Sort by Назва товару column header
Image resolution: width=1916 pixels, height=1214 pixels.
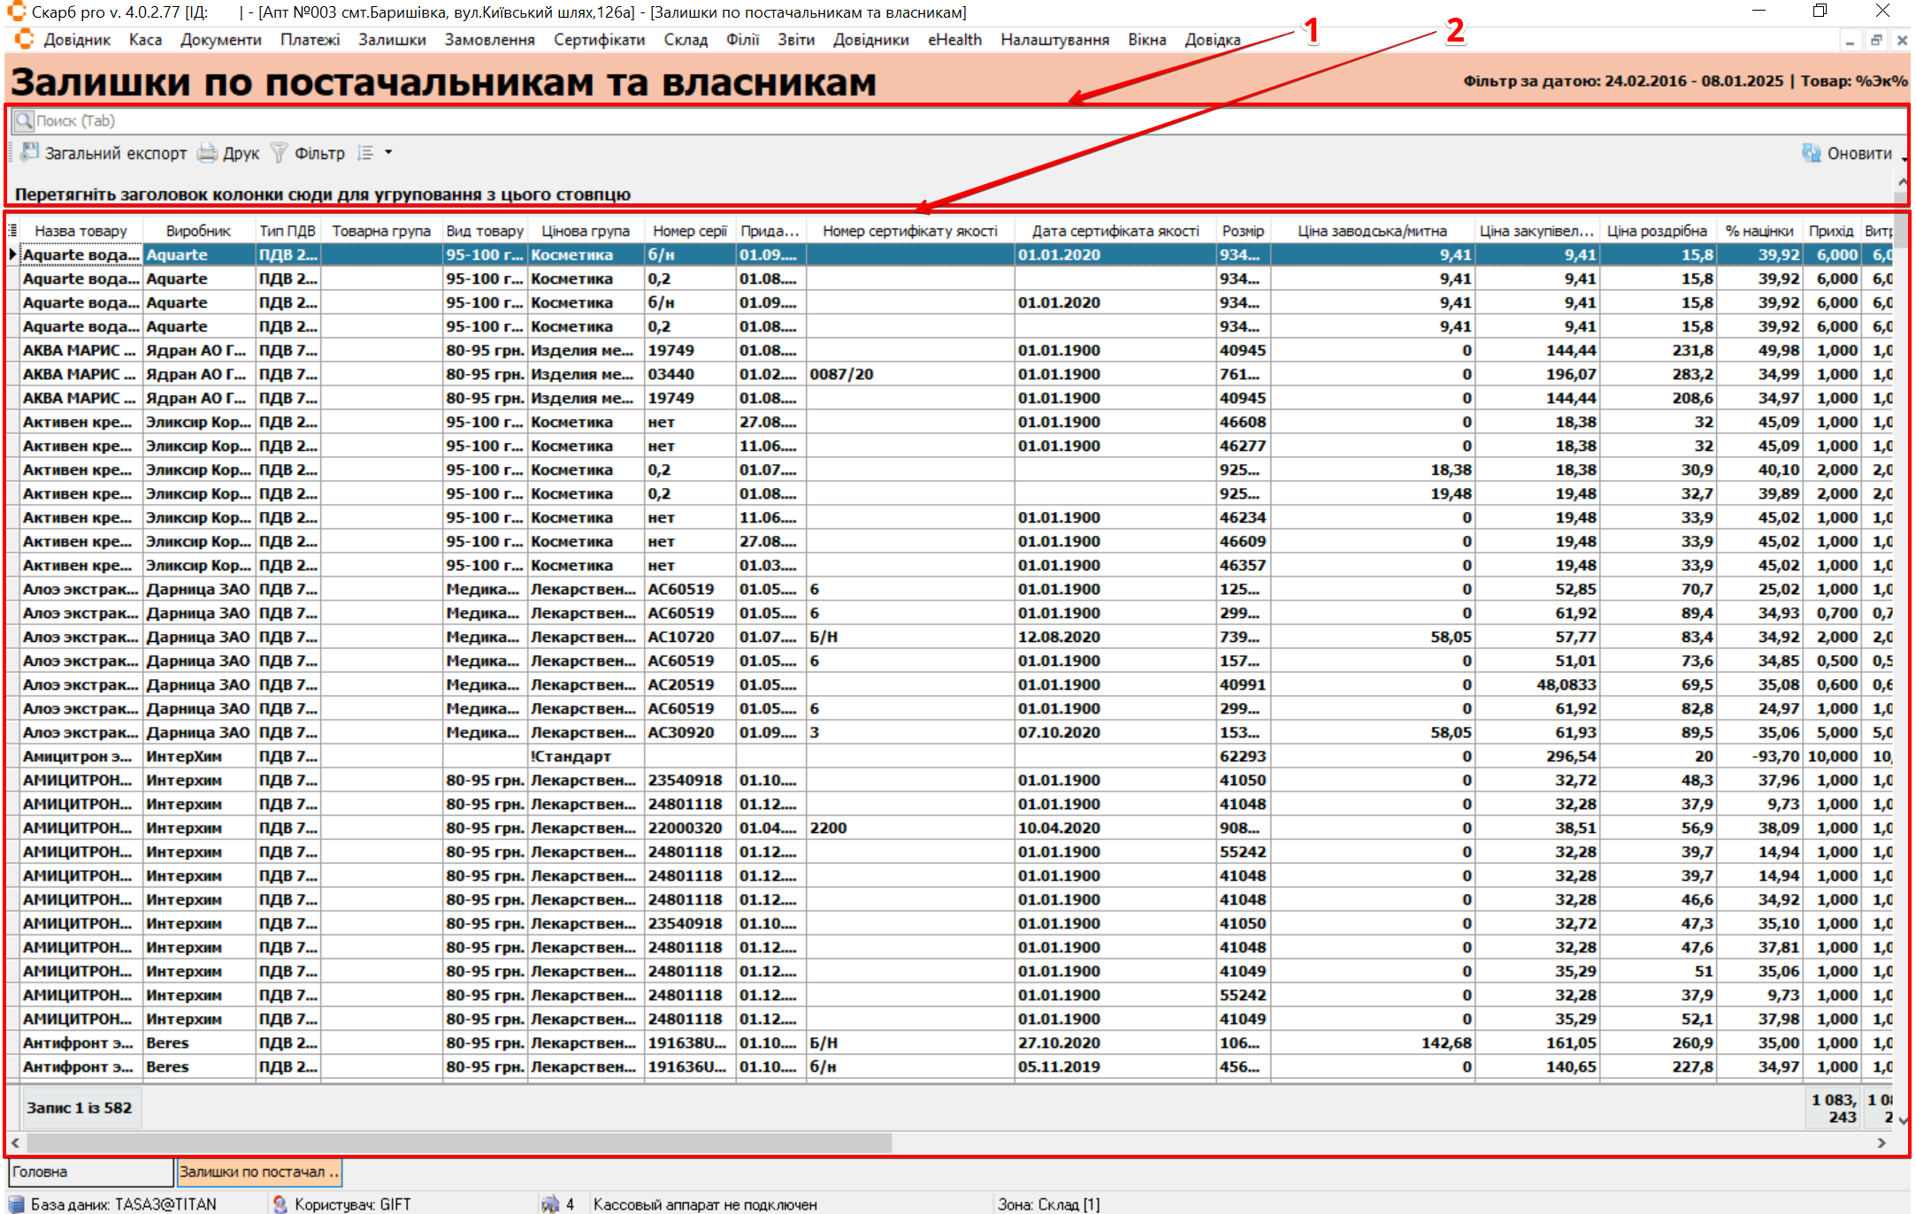(x=80, y=231)
